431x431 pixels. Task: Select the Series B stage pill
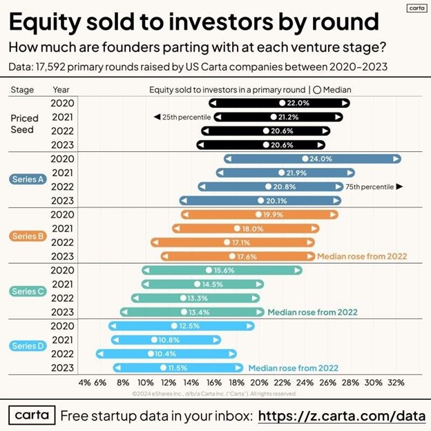pos(28,236)
